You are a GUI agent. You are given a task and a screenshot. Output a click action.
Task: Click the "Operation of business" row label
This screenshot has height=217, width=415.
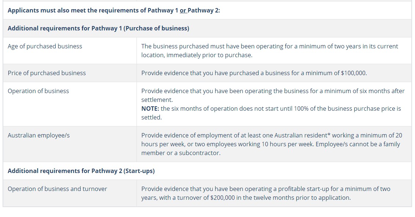point(39,91)
